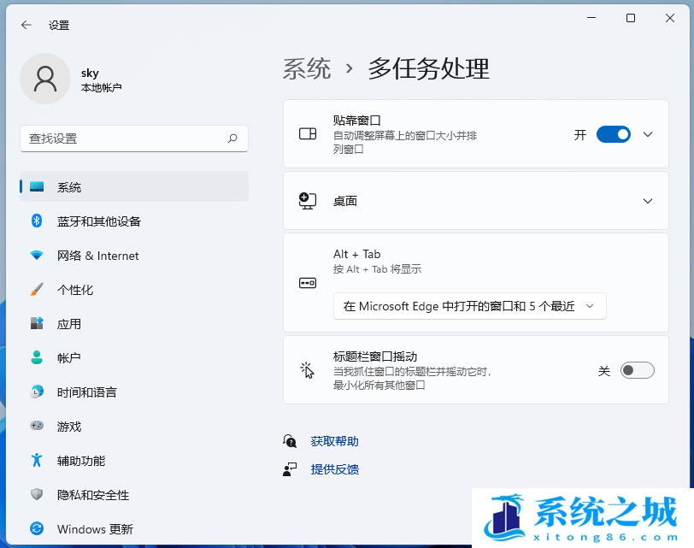
Task: Open the 游戏 settings icon
Action: pos(36,426)
